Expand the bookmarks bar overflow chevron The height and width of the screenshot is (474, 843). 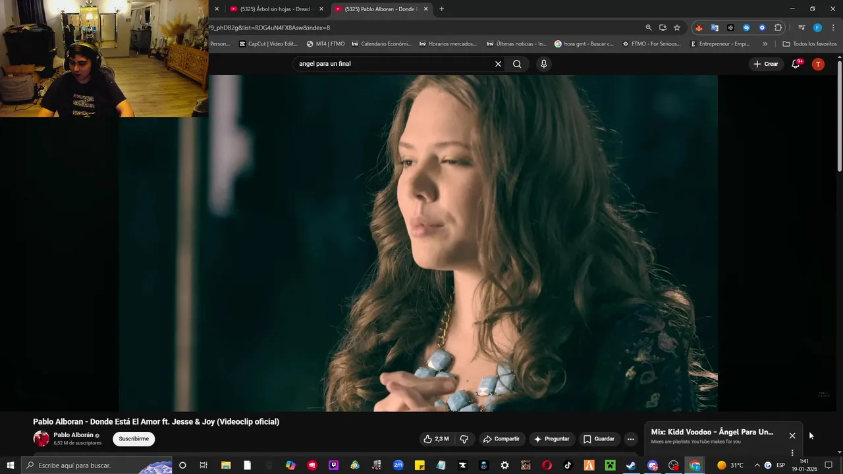[x=765, y=44]
